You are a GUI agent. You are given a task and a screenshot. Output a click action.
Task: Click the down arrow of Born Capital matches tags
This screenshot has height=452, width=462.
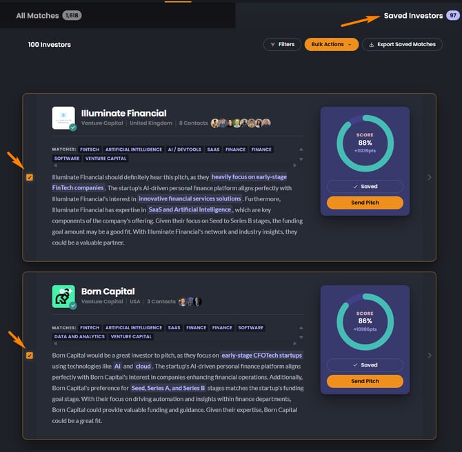point(301,338)
